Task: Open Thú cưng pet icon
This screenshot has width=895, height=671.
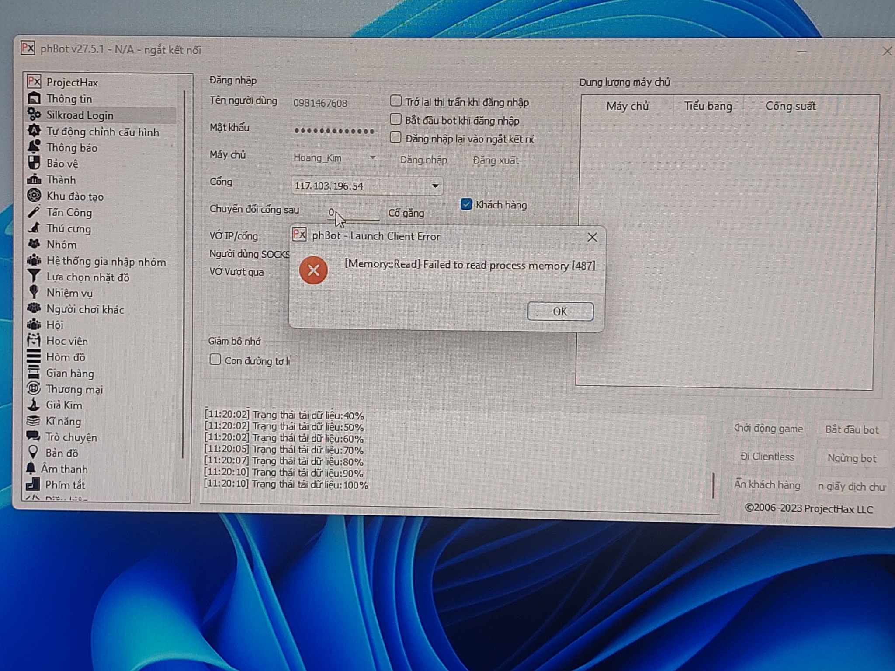Action: pos(34,228)
